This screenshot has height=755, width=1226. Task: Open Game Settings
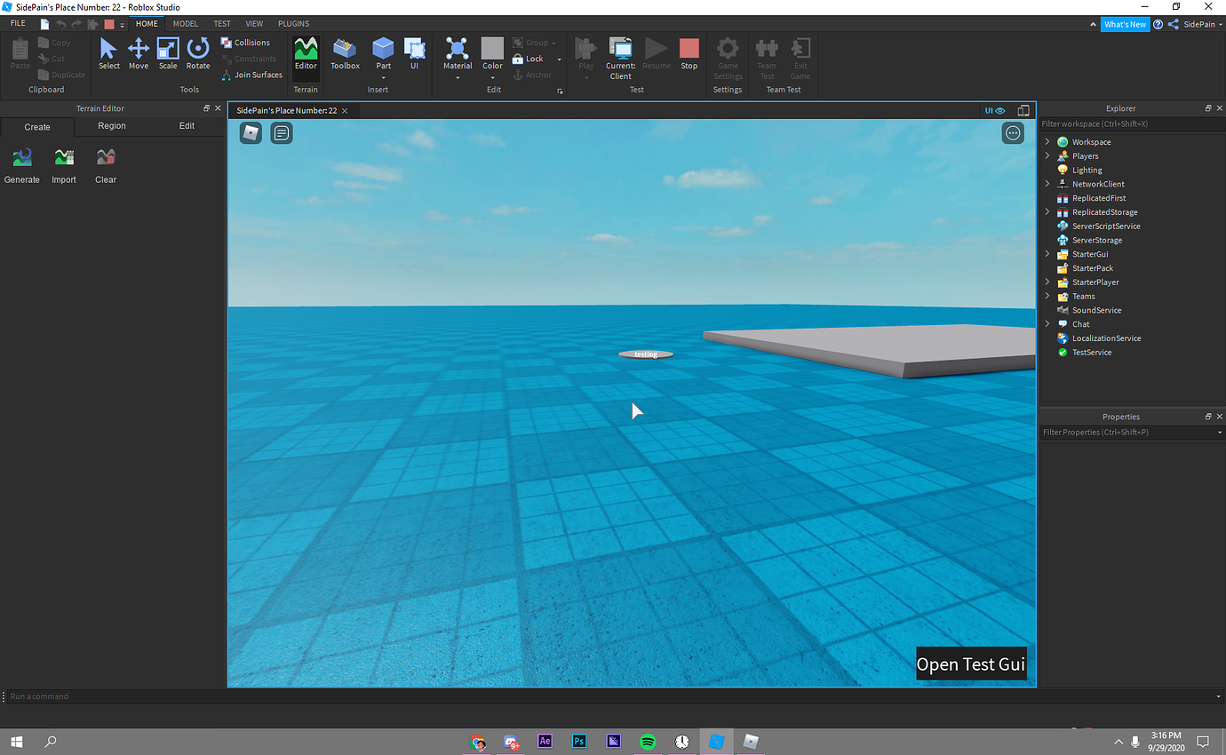728,53
